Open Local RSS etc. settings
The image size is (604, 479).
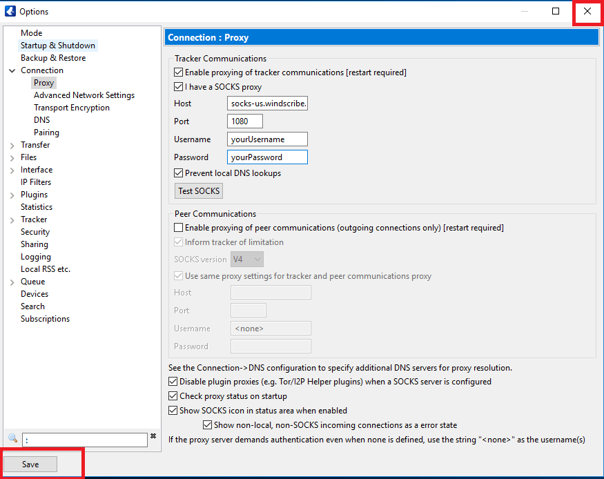click(x=46, y=269)
